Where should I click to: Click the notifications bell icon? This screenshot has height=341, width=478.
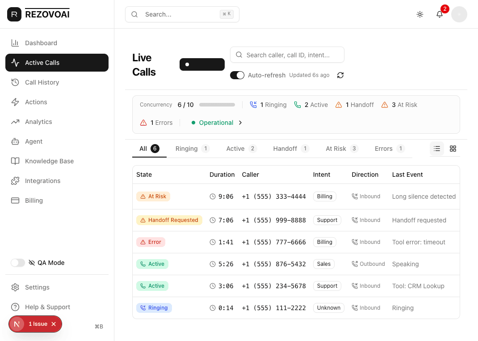click(440, 14)
